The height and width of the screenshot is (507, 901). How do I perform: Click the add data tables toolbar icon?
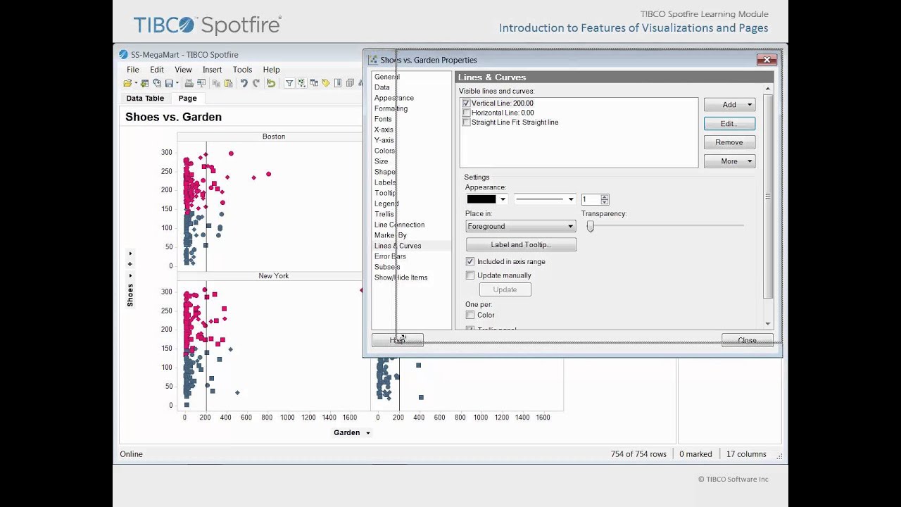click(144, 83)
